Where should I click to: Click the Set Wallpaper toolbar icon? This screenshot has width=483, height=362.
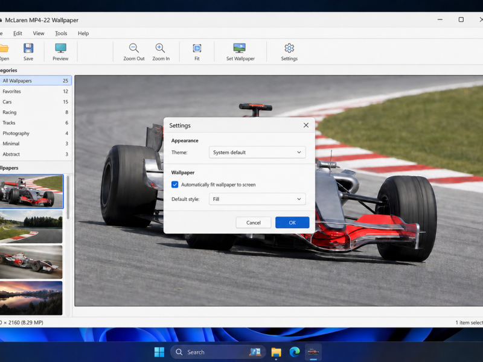[240, 48]
